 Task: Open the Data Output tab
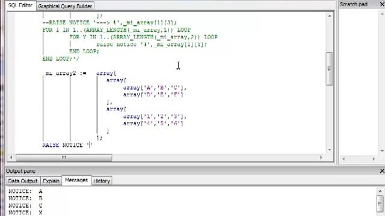pos(23,181)
